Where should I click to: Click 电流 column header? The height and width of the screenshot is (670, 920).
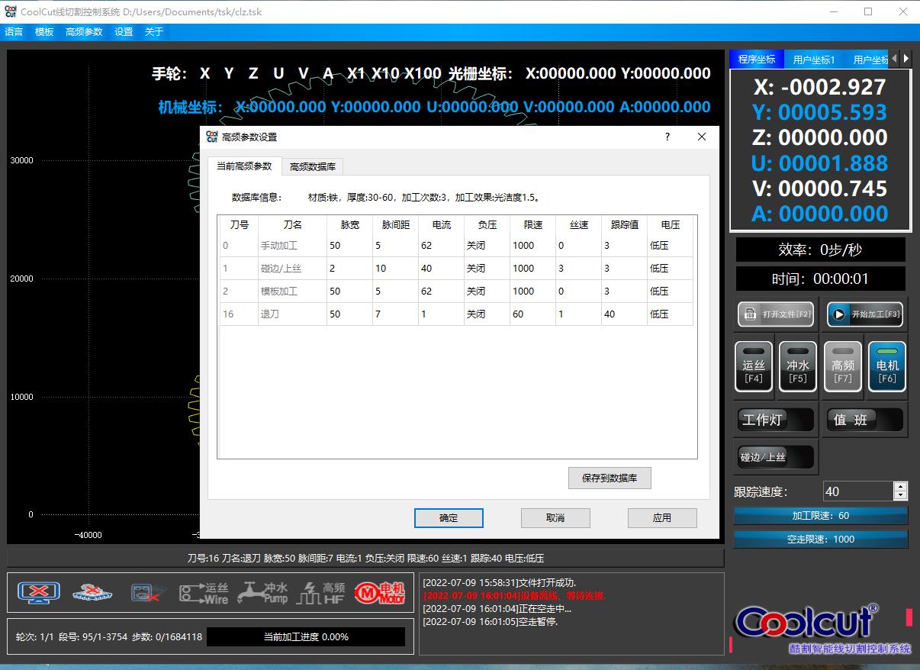[441, 225]
